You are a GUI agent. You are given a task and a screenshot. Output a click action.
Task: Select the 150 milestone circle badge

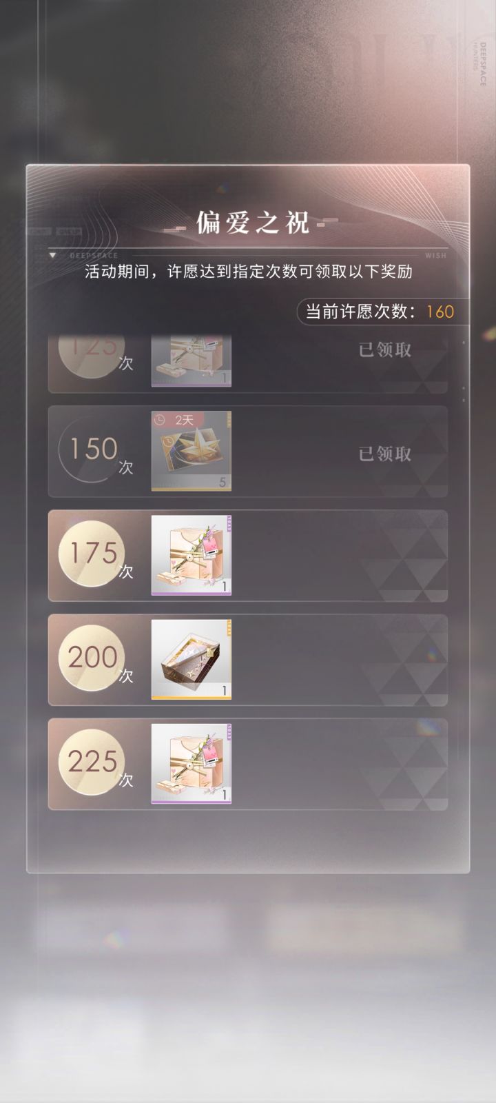(92, 449)
